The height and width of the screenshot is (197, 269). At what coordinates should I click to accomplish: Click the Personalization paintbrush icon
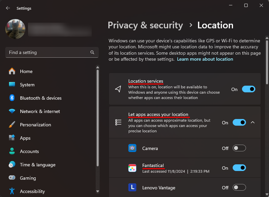(12, 125)
